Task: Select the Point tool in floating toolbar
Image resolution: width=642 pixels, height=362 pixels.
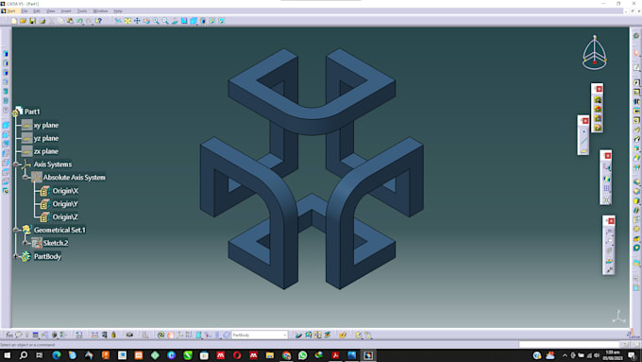Action: click(x=583, y=131)
